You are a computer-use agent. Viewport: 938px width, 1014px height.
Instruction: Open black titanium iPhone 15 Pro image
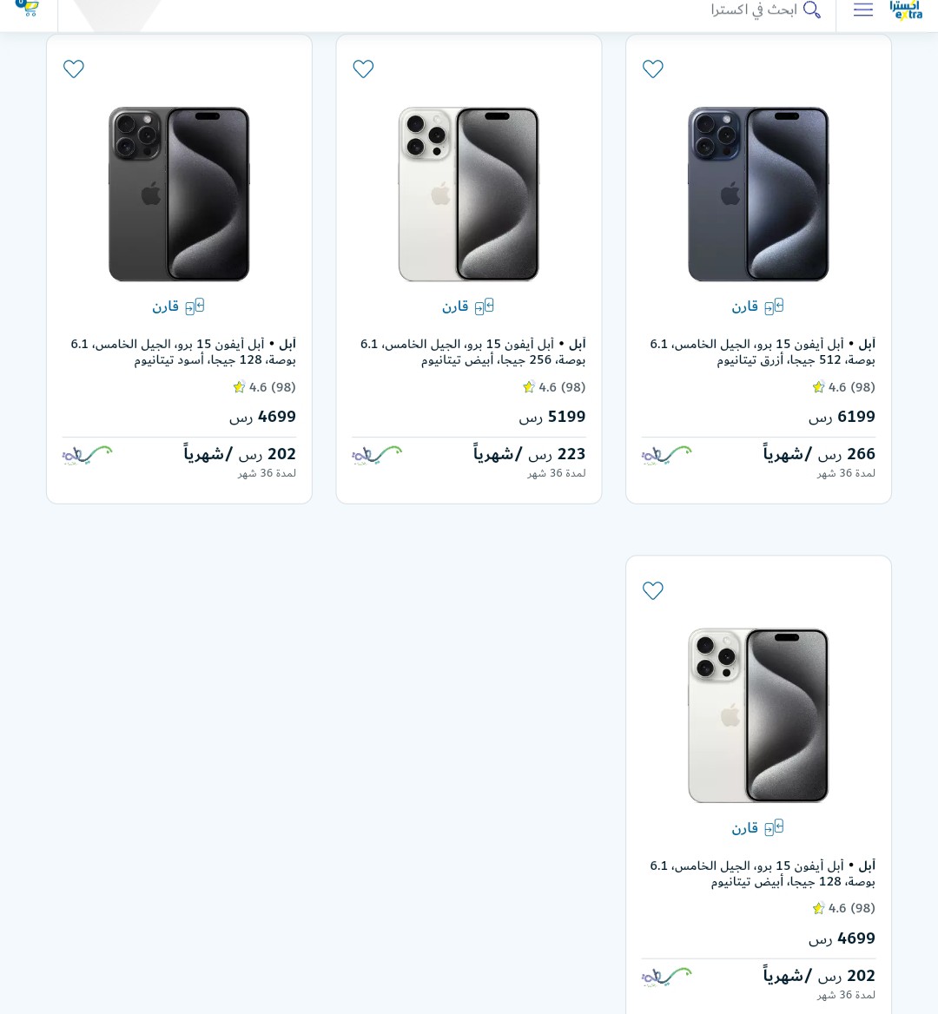(179, 194)
